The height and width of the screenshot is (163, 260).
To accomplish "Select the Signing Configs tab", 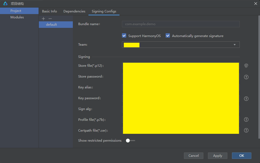I will click(104, 11).
